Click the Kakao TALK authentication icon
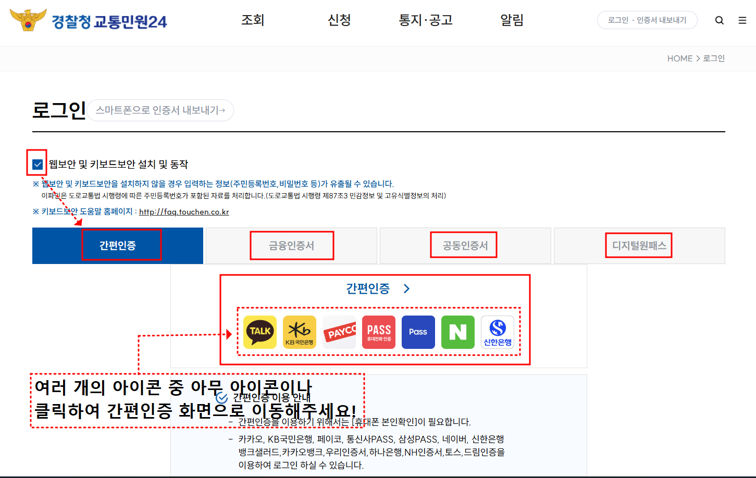Image resolution: width=756 pixels, height=478 pixels. pos(260,332)
